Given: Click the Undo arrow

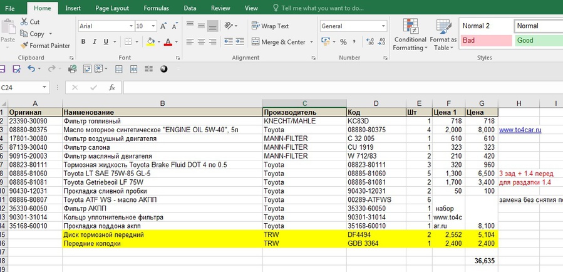Looking at the screenshot, I should tap(31, 69).
